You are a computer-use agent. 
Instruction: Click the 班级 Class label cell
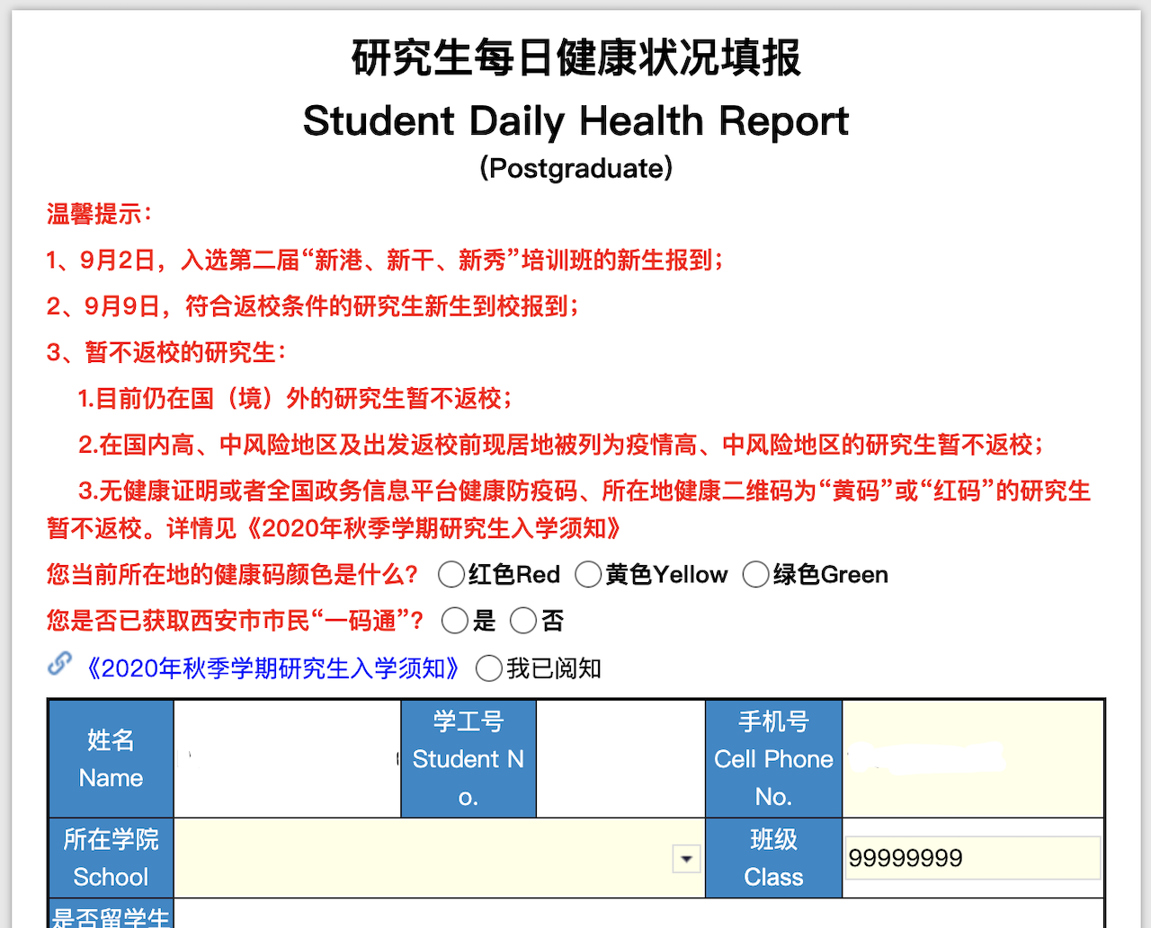tap(773, 858)
